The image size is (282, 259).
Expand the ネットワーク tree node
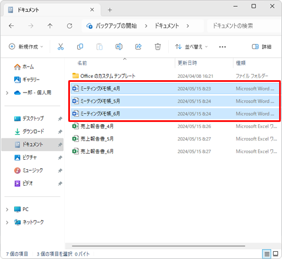7,222
